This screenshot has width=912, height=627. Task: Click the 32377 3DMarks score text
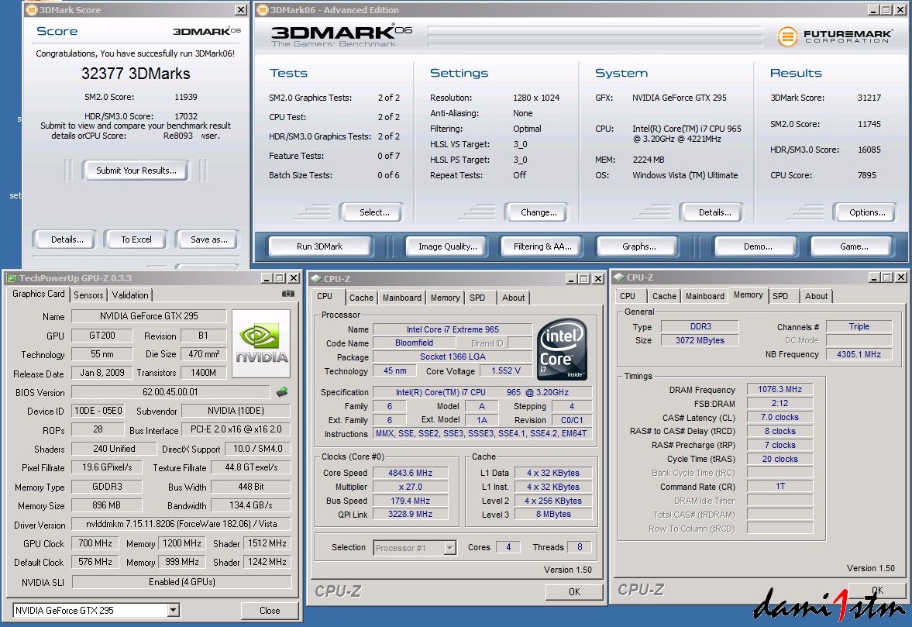[x=136, y=74]
